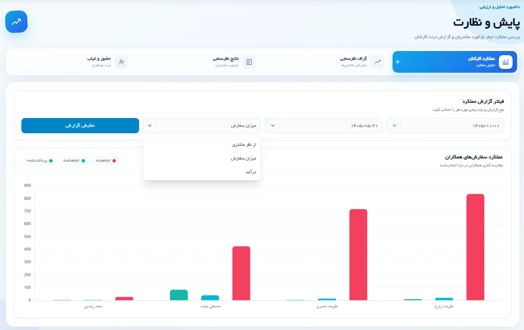Collapse the میزان سفارش report type dropdown

150,126
